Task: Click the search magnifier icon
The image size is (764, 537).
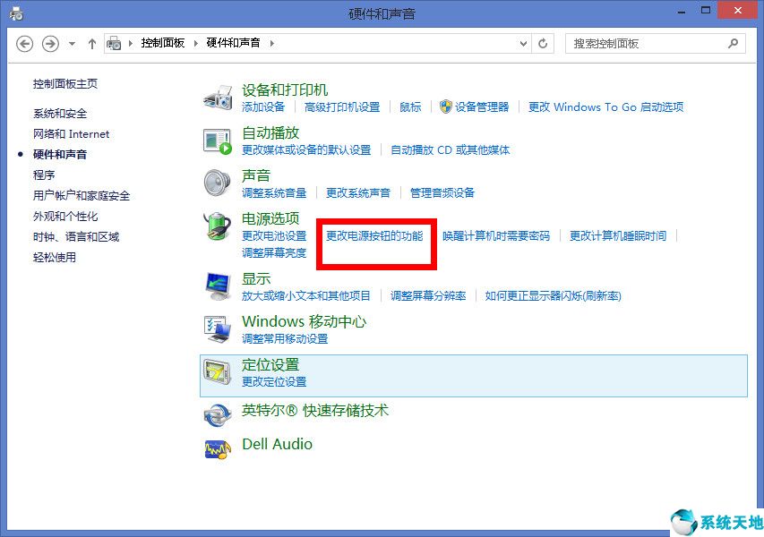Action: tap(733, 43)
